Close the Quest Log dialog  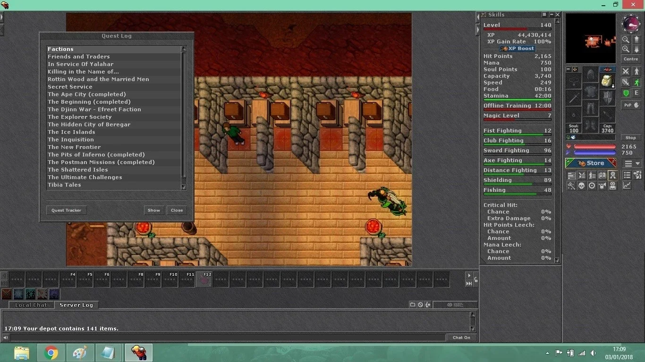pos(177,210)
